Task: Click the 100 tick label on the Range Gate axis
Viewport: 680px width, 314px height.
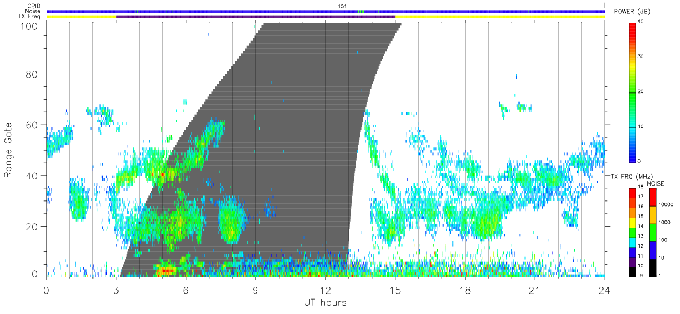Action: (x=29, y=25)
